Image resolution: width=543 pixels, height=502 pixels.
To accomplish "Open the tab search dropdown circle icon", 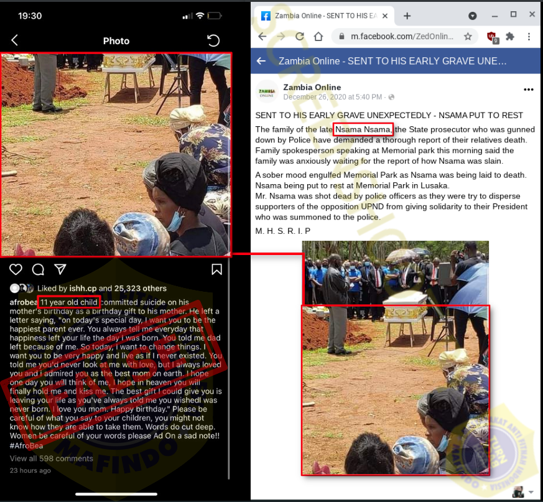I will point(472,16).
